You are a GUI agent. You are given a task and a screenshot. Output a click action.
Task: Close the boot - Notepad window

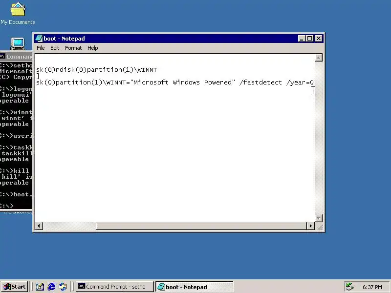(x=319, y=39)
